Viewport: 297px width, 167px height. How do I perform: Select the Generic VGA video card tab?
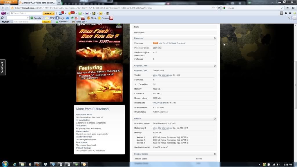(37, 3)
